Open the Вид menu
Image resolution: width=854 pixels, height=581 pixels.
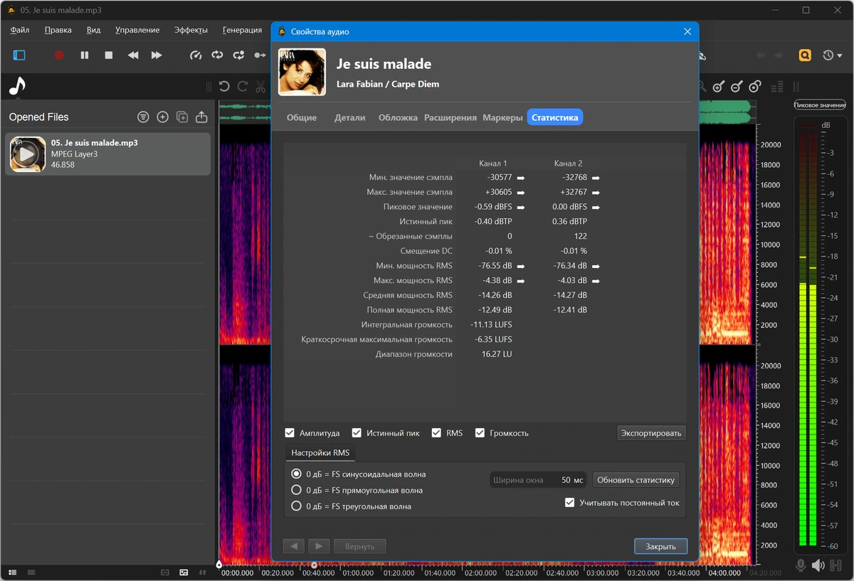coord(93,30)
